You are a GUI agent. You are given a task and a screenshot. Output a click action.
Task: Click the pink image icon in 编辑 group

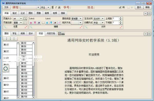tap(59, 23)
